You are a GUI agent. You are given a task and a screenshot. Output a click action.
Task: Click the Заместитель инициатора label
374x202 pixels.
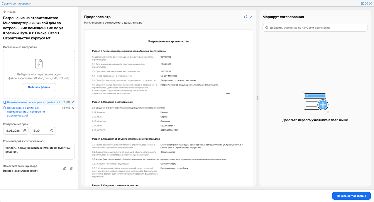point(20,166)
